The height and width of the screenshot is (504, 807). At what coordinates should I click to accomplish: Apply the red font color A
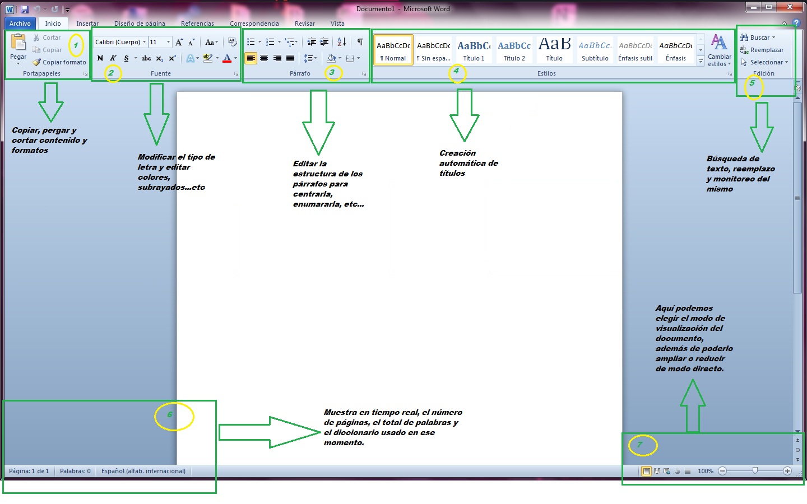[x=227, y=58]
